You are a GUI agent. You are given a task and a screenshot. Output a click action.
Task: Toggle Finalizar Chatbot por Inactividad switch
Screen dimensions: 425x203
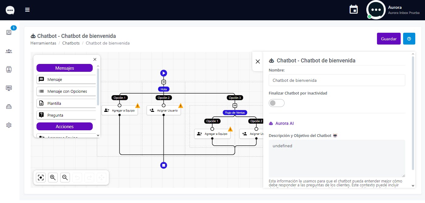coord(277,103)
